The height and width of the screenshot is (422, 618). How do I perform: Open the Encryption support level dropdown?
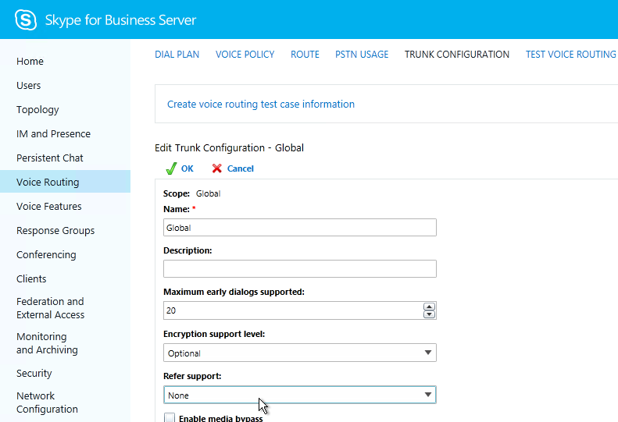pyautogui.click(x=427, y=353)
